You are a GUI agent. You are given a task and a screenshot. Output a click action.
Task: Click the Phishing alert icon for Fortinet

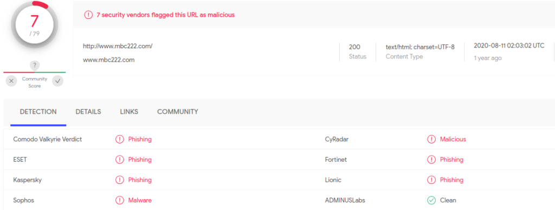pos(431,160)
